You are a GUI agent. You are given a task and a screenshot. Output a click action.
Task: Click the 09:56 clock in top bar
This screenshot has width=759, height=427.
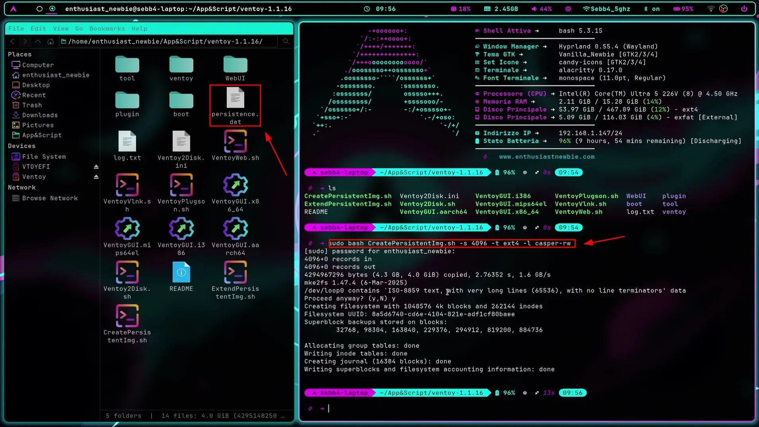click(381, 9)
